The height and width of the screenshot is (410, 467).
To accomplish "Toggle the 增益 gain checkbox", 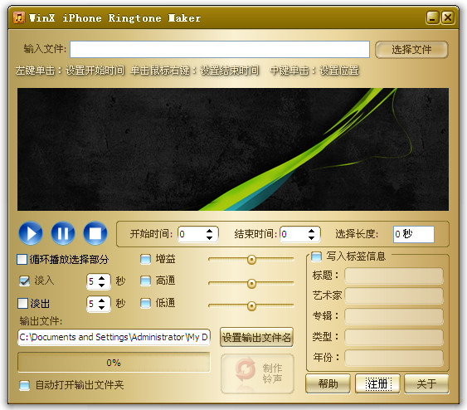I will click(145, 259).
